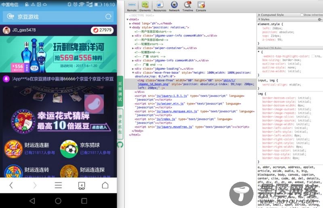Collapse the Styles section

pyautogui.click(x=259, y=19)
